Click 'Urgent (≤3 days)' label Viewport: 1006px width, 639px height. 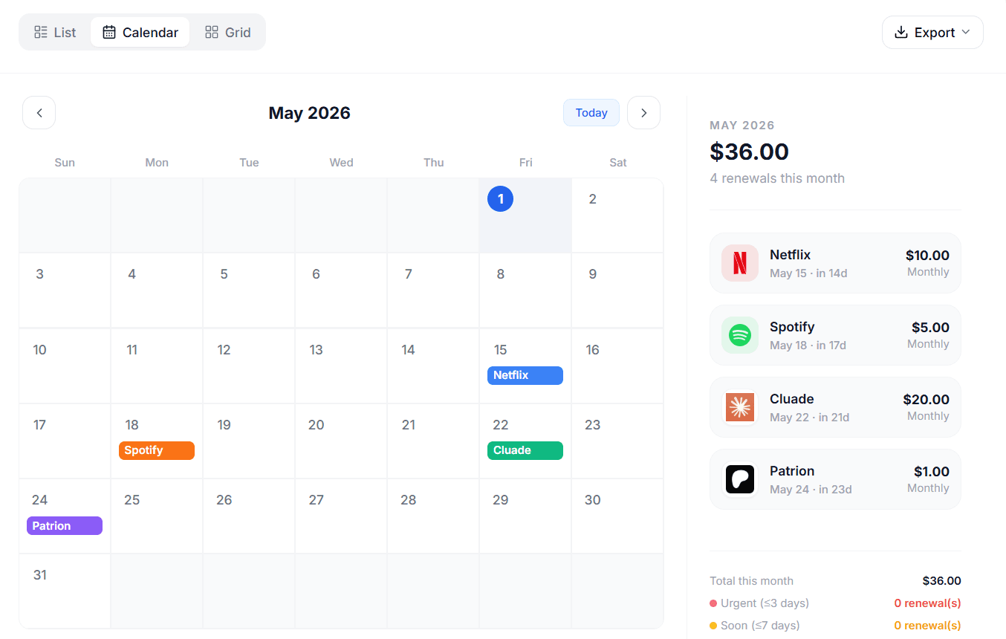765,603
